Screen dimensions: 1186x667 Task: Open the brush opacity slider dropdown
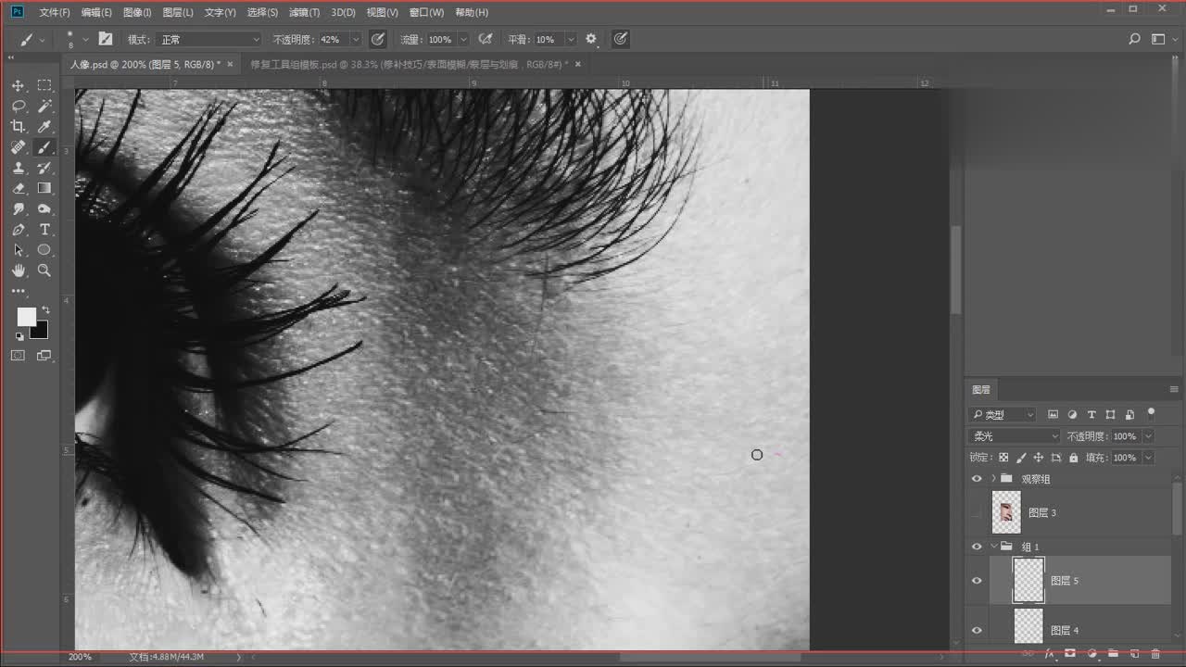[x=357, y=40]
